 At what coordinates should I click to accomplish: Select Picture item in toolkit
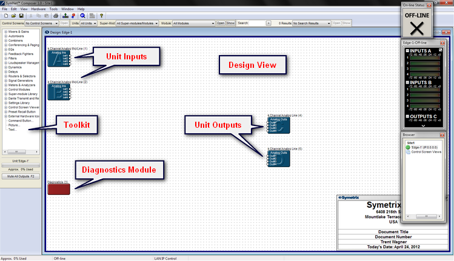tap(14, 125)
